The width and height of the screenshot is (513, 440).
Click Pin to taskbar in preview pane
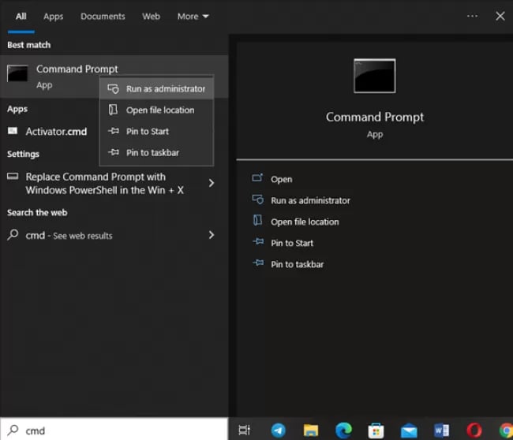297,264
